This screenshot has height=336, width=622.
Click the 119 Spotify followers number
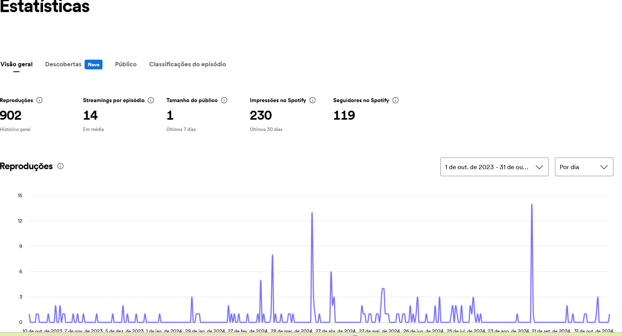coord(344,115)
